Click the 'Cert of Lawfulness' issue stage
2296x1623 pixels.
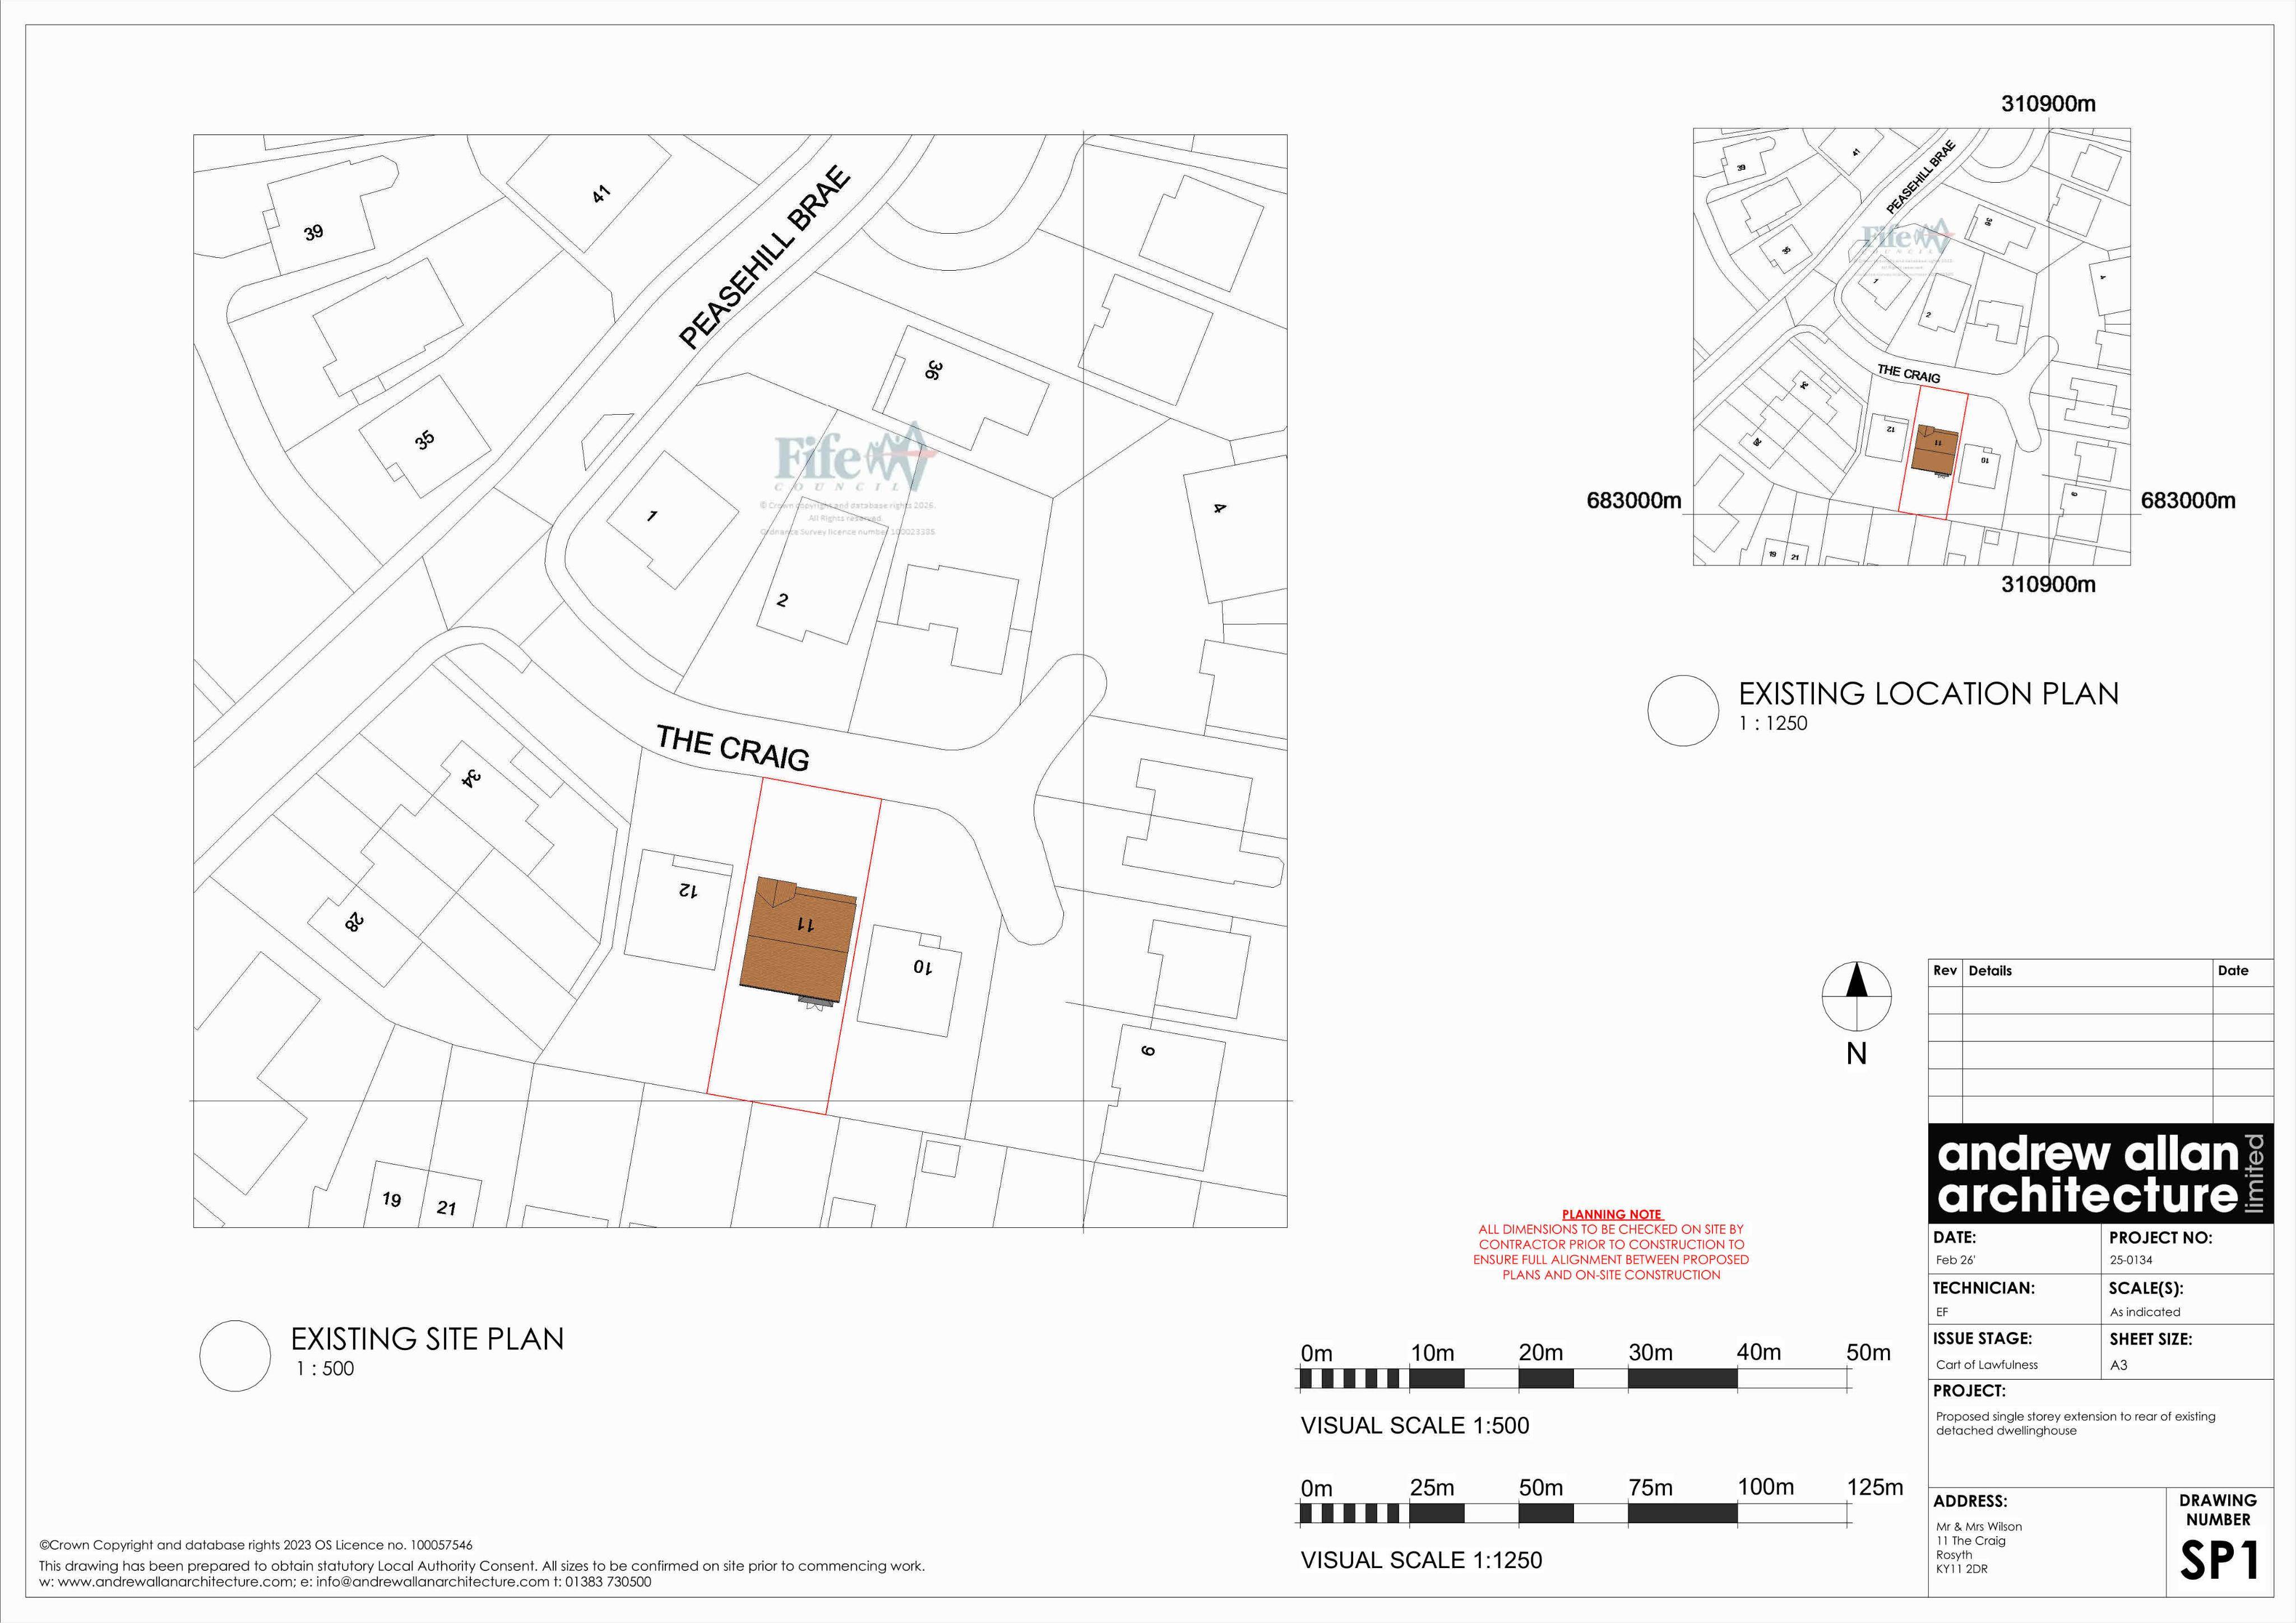tap(1986, 1364)
